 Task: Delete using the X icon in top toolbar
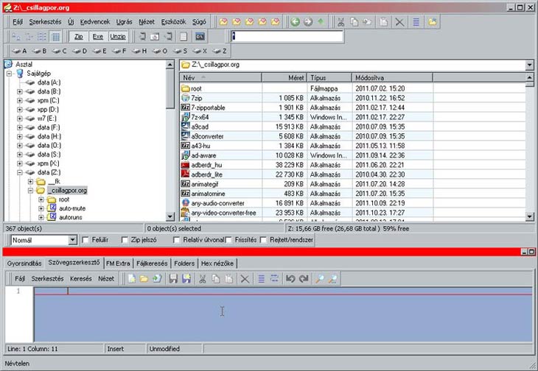(x=399, y=22)
